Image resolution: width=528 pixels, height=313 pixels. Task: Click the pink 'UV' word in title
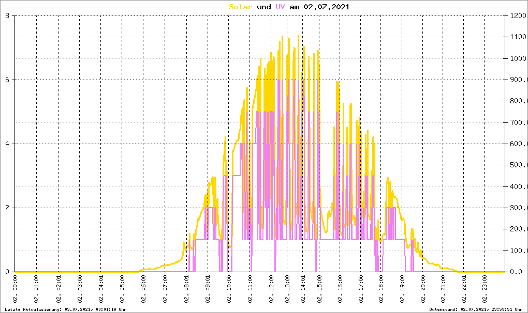(x=280, y=7)
